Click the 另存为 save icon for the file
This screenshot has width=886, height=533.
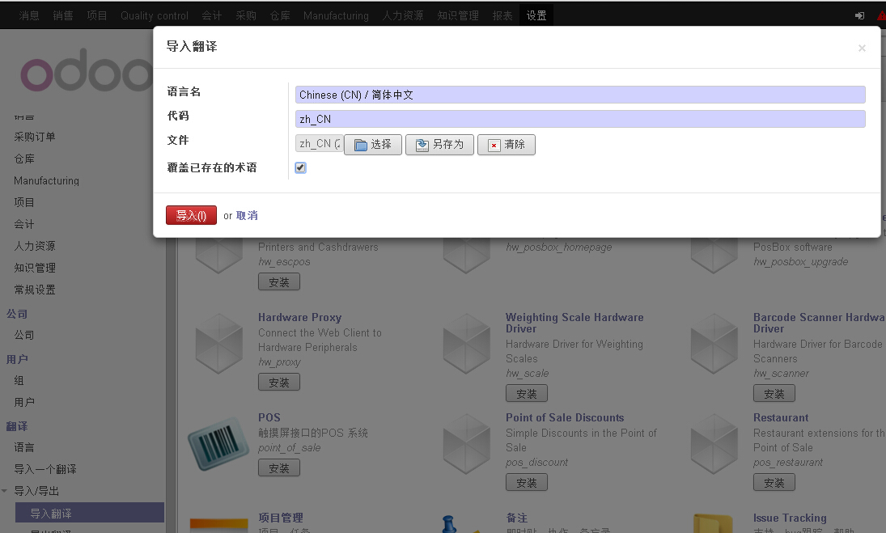(x=422, y=145)
